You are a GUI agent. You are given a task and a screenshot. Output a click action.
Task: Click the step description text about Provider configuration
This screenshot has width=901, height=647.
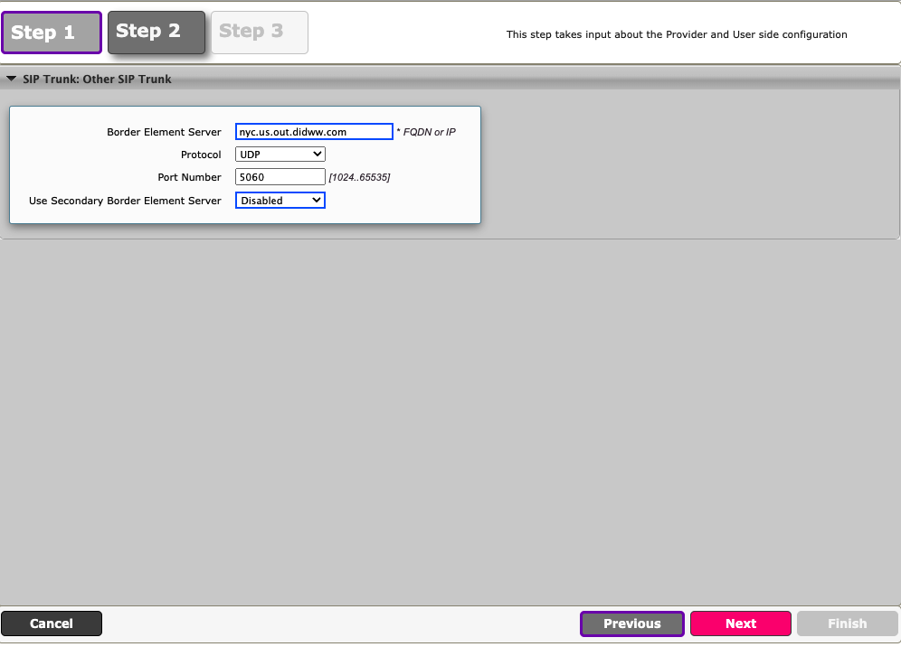pyautogui.click(x=677, y=34)
